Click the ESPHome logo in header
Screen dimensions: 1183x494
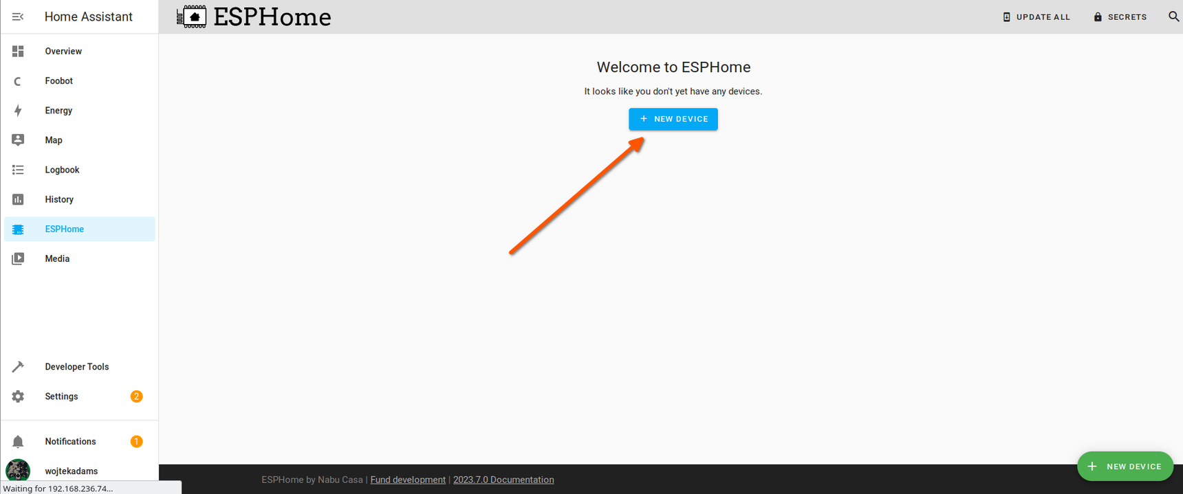click(x=191, y=16)
